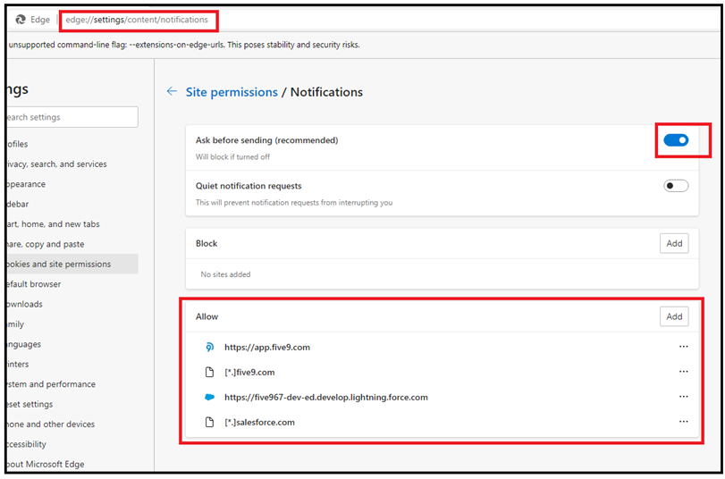This screenshot has height=479, width=725.
Task: Click the 'Ask before sending (recommended)' label
Action: (x=266, y=140)
